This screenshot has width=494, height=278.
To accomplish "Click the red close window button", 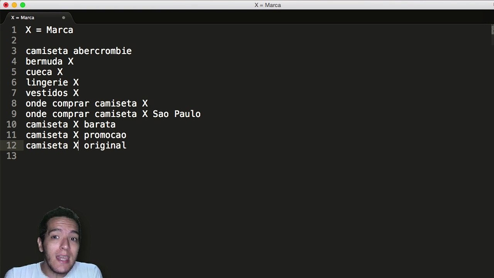I will click(x=6, y=5).
